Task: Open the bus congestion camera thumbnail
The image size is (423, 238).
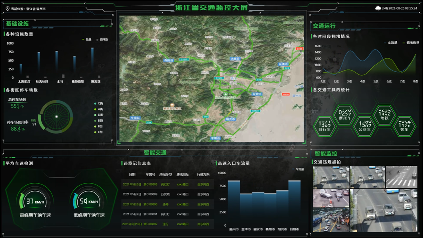Action: [331, 220]
